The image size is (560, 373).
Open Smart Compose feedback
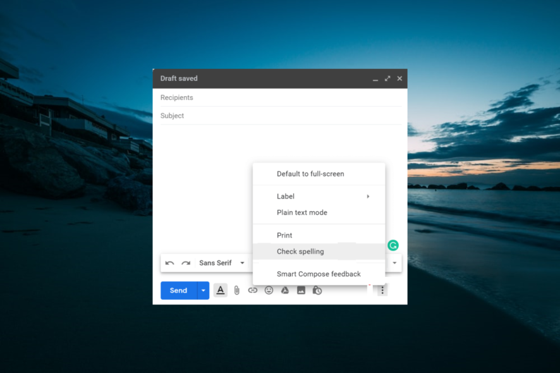(319, 274)
